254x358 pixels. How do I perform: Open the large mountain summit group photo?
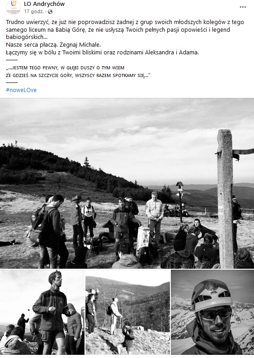127,184
